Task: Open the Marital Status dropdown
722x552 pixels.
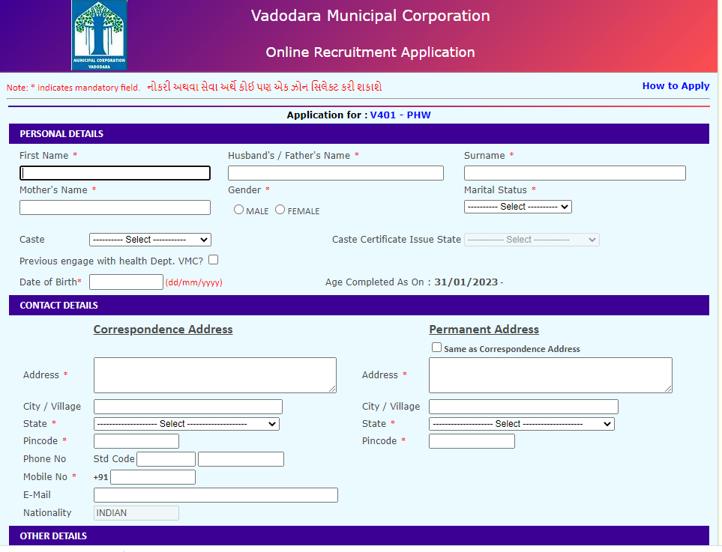Action: (x=517, y=206)
